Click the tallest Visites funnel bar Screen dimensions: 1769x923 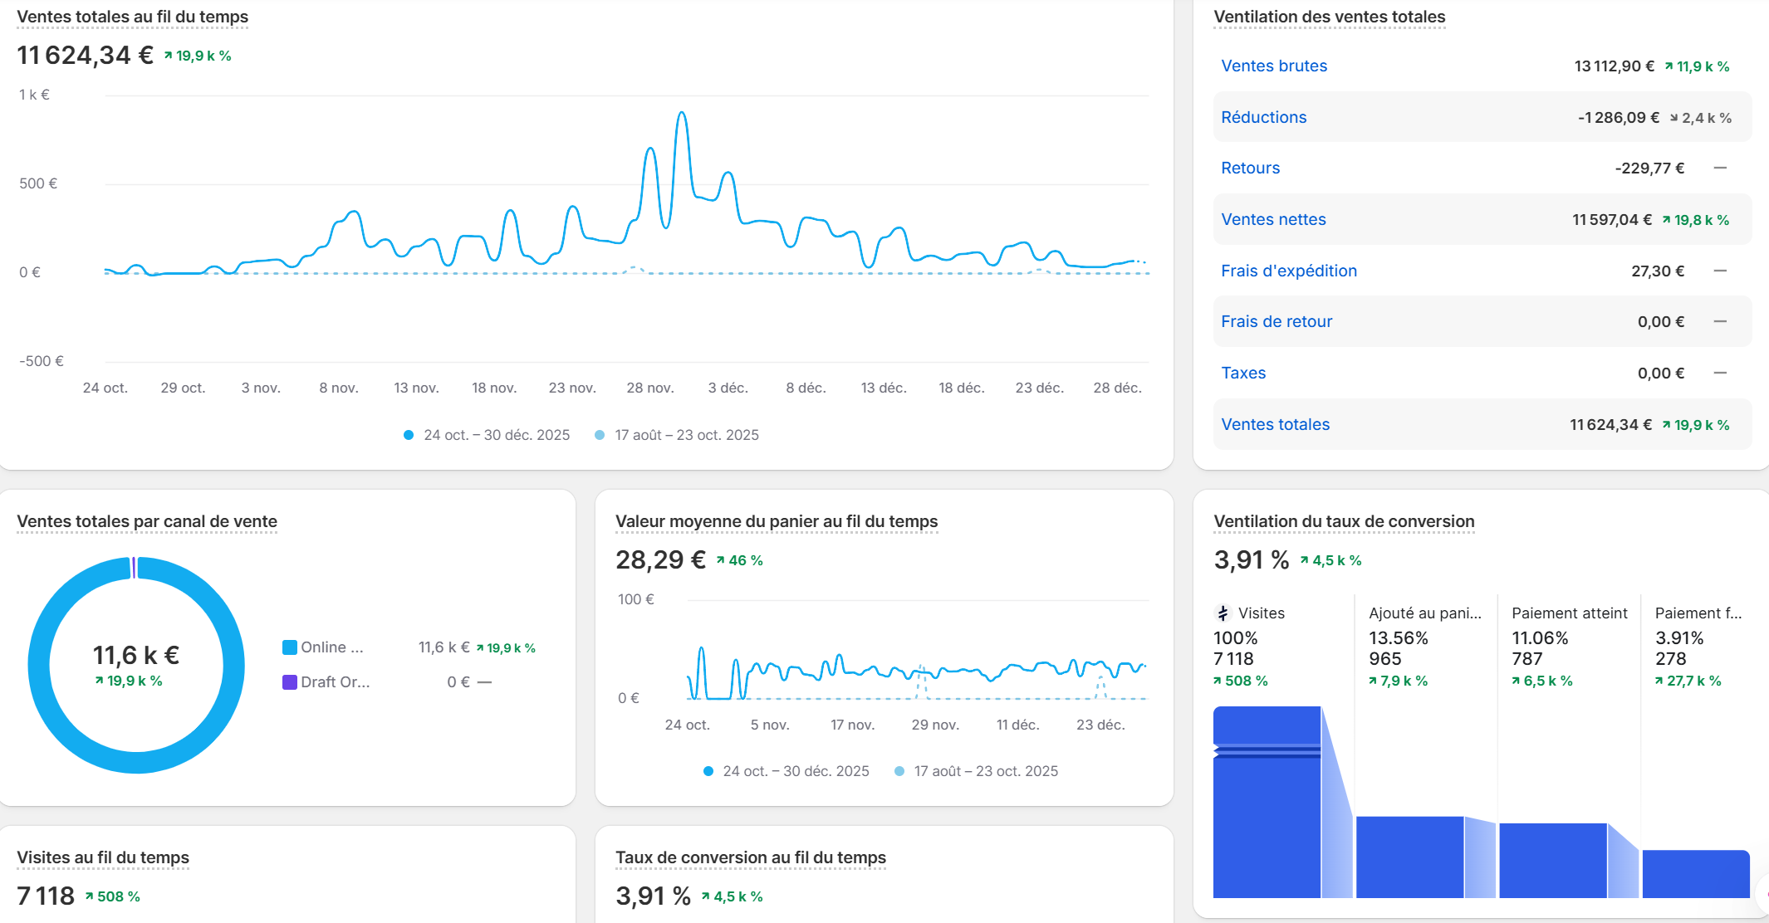tap(1267, 822)
